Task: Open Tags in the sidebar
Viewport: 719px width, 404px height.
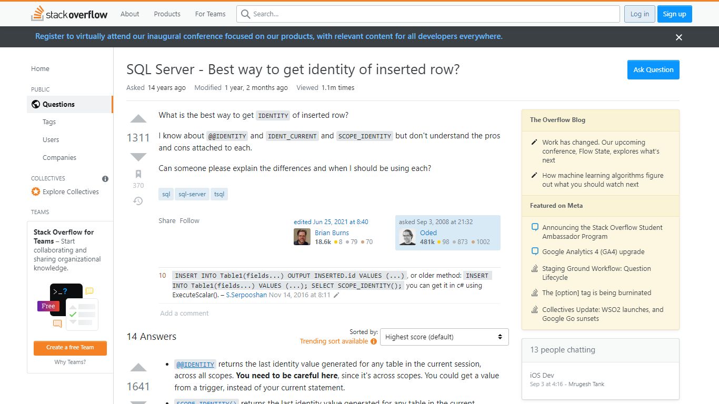Action: pos(49,122)
